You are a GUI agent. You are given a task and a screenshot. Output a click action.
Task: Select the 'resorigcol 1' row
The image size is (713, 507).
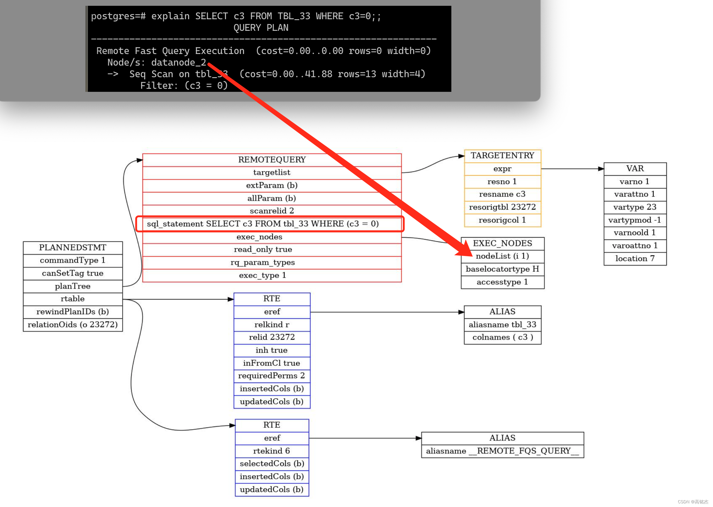point(502,221)
